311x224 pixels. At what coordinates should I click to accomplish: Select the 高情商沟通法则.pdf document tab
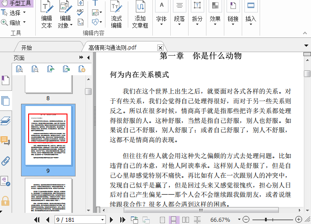(113, 48)
